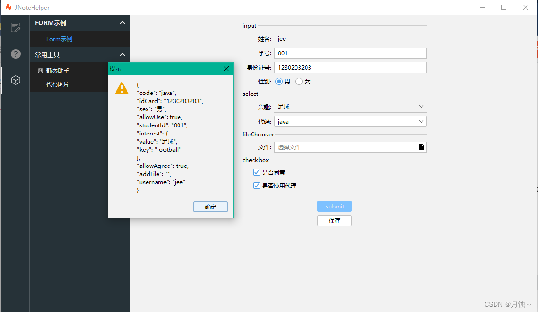Click the 保存 button

(x=335, y=220)
